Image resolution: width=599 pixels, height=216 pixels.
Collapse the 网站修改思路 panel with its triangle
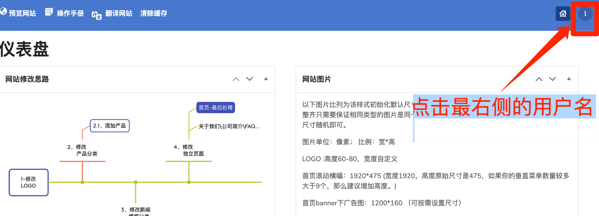(x=266, y=79)
